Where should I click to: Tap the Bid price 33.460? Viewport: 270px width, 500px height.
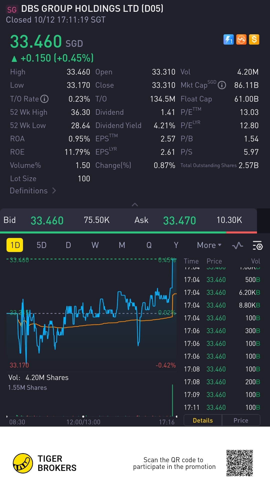click(x=47, y=220)
